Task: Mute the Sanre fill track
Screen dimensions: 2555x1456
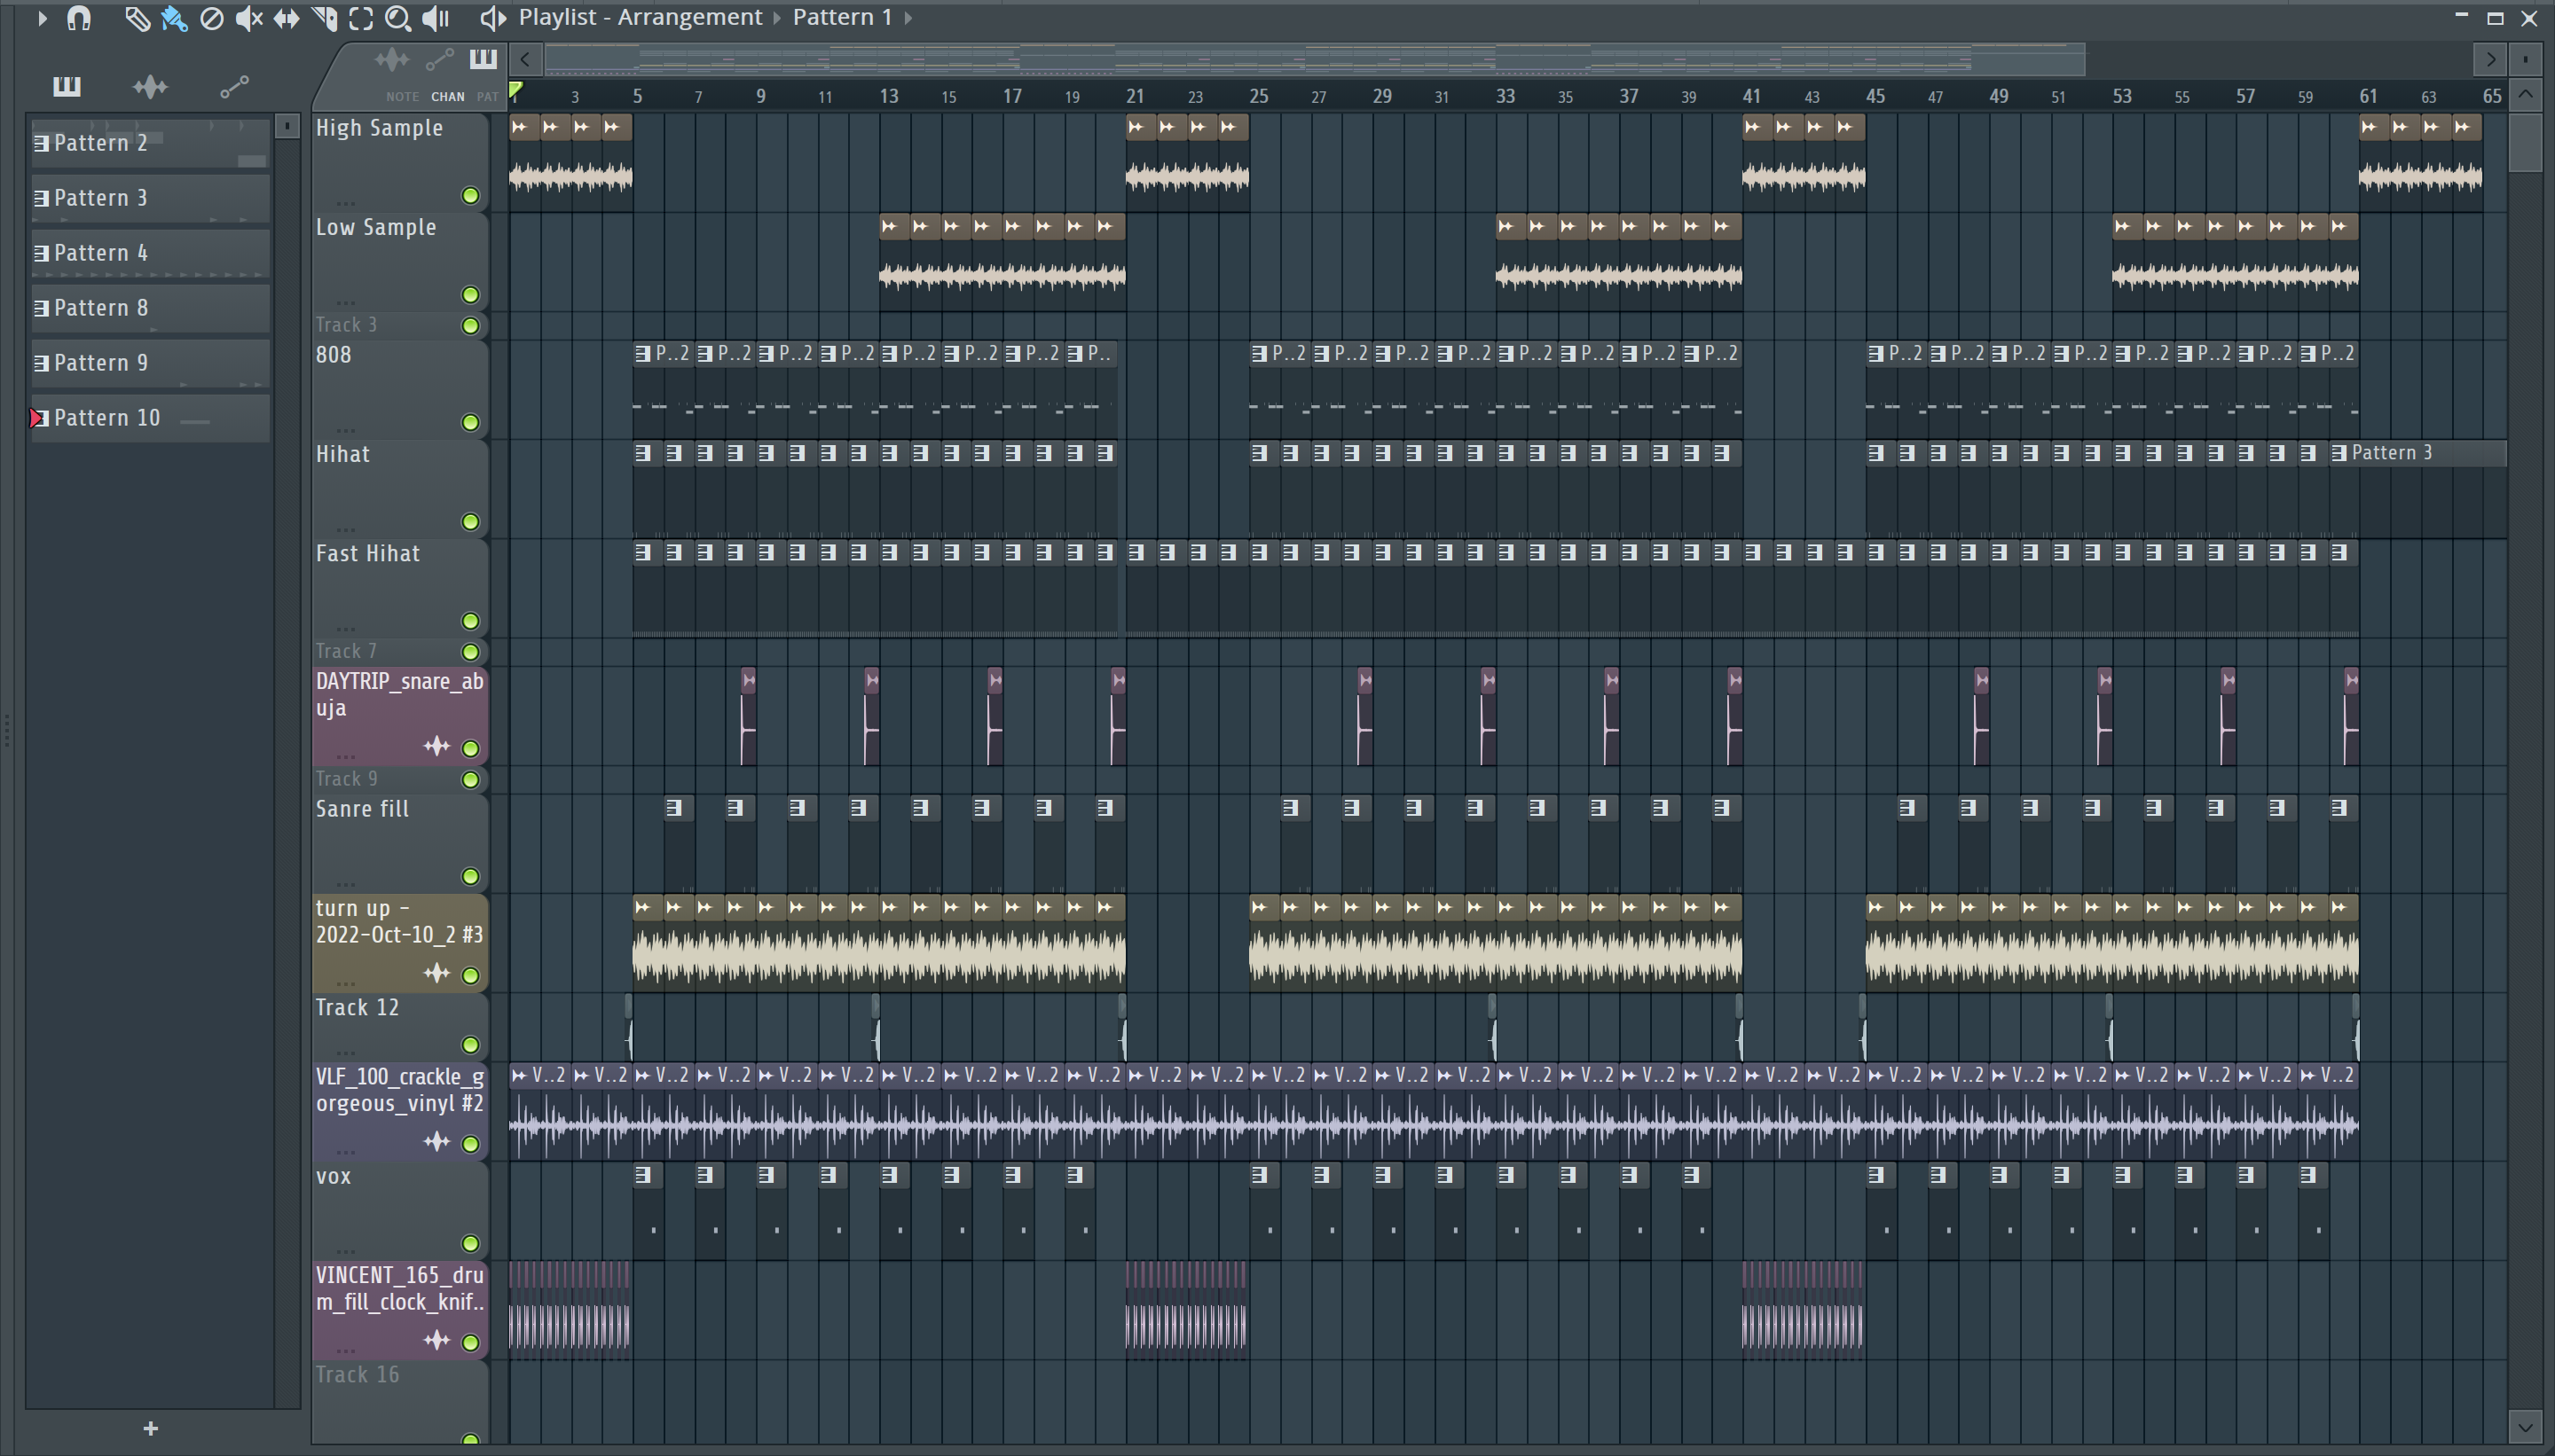Action: click(470, 877)
